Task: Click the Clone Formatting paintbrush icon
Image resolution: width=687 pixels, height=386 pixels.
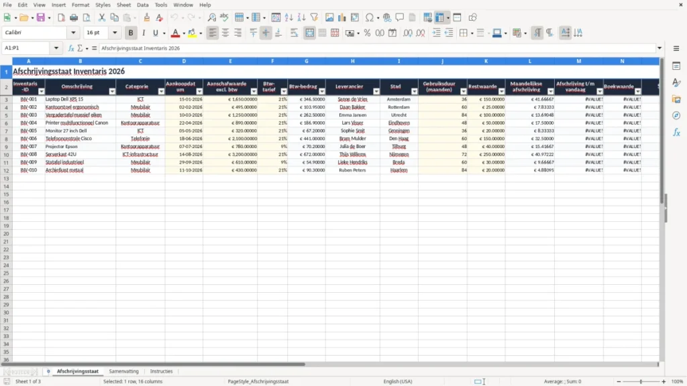Action: (146, 17)
